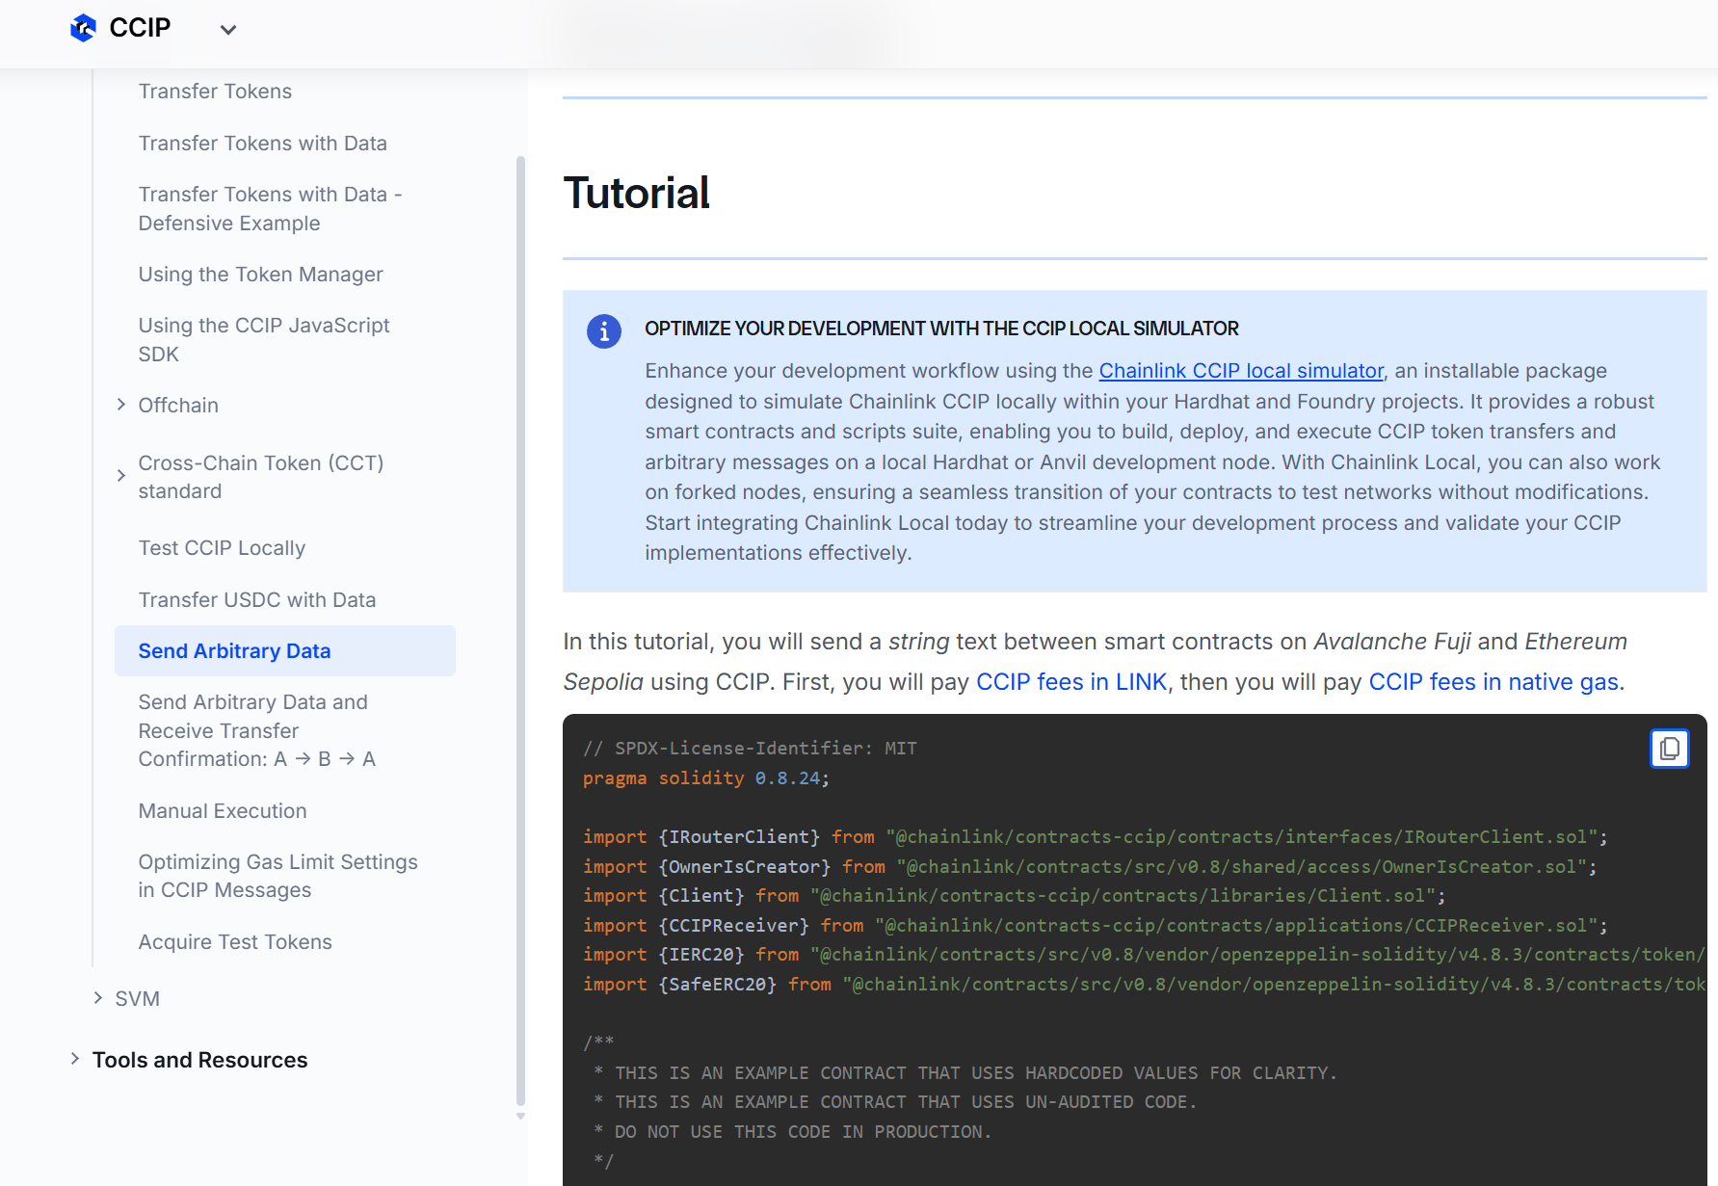
Task: Open the CCIP product dropdown chevron
Action: coord(228,30)
